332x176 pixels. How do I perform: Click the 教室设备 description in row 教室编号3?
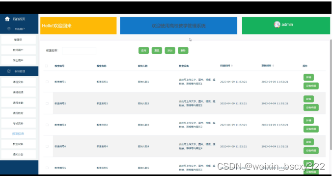click(x=197, y=125)
